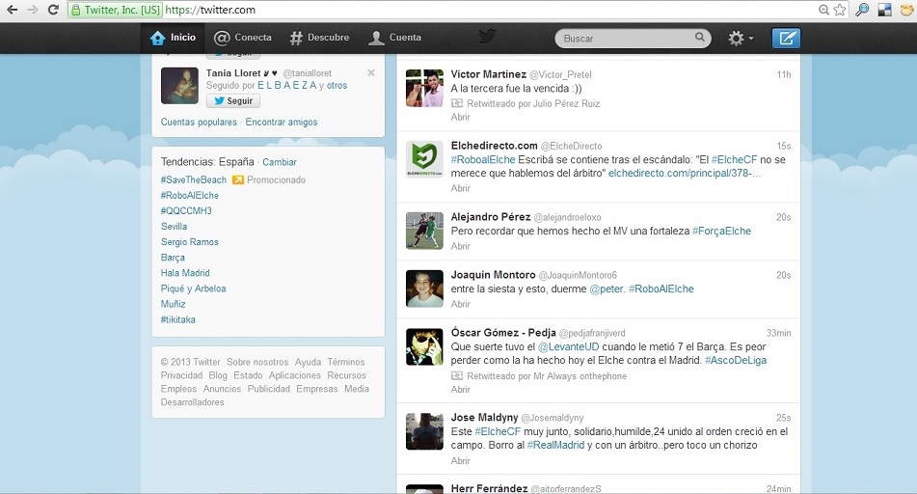917x494 pixels.
Task: Open the Cuenta tab
Action: pyautogui.click(x=394, y=38)
